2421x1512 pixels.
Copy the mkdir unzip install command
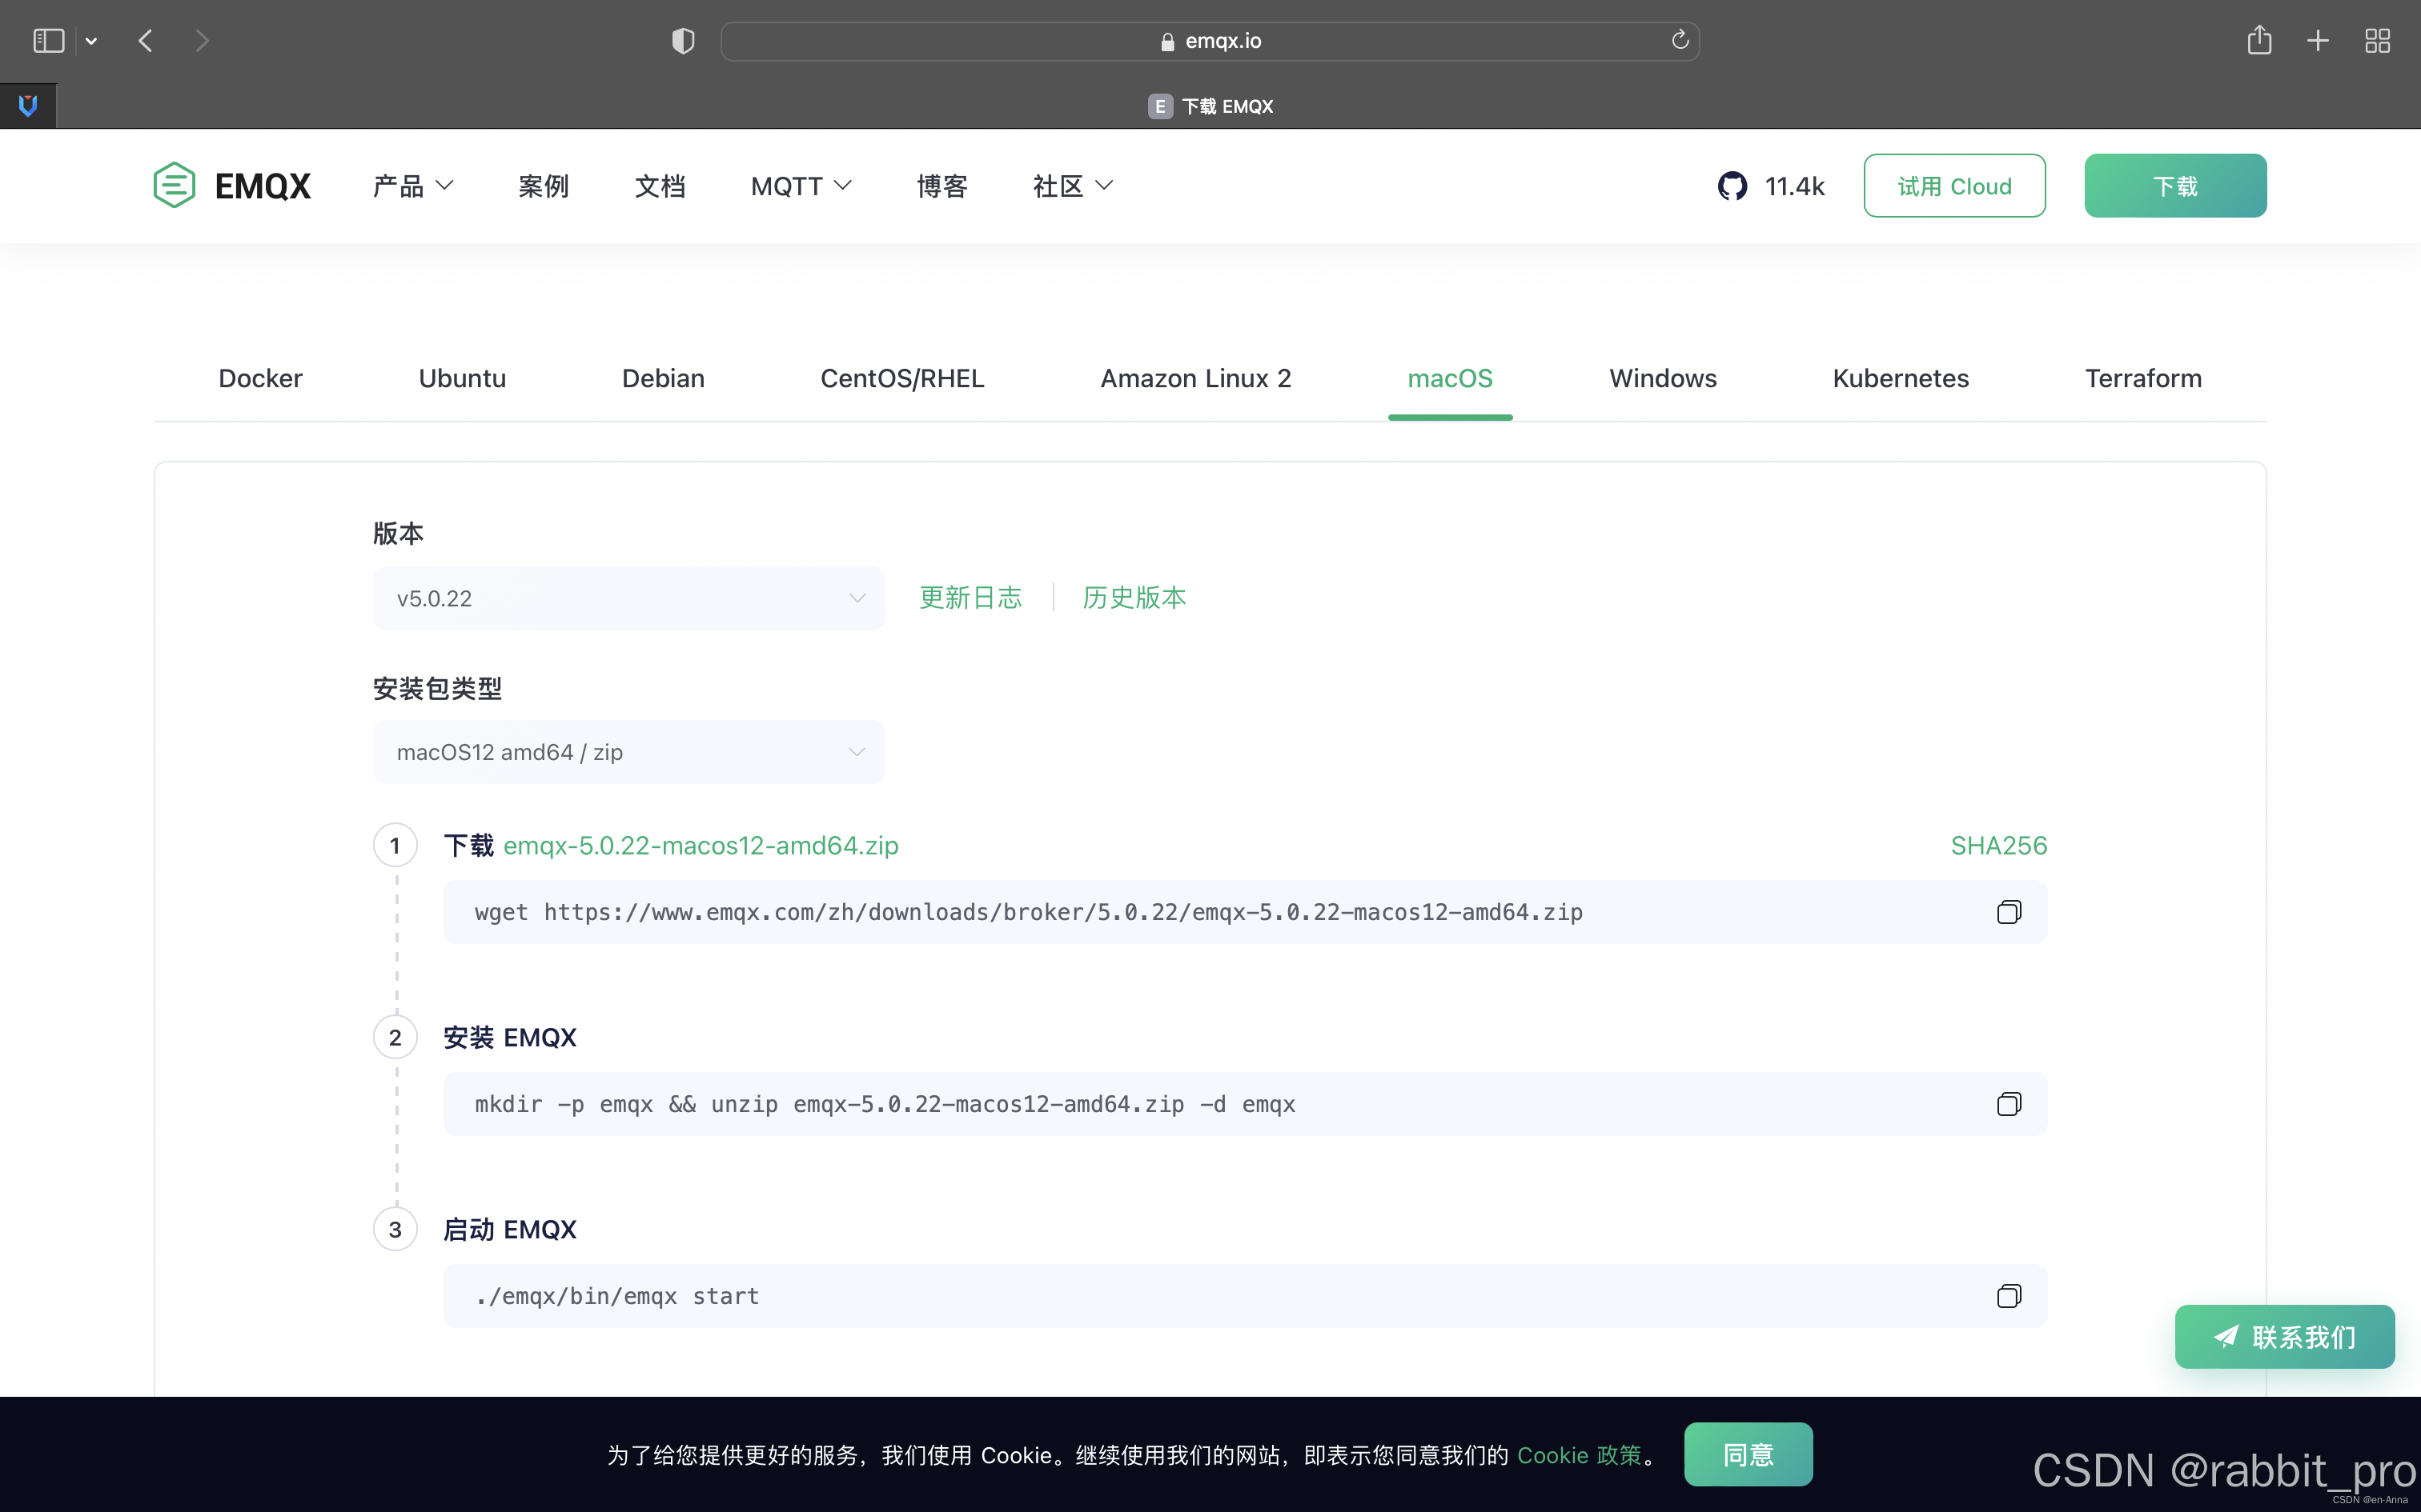point(2008,1104)
